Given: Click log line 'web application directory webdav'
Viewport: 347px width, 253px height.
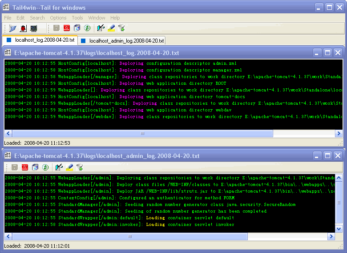Looking at the screenshot, I should 118,110.
